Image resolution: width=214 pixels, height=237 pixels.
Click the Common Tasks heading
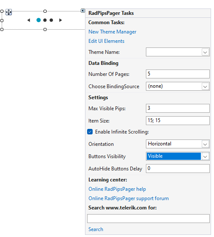click(x=107, y=22)
